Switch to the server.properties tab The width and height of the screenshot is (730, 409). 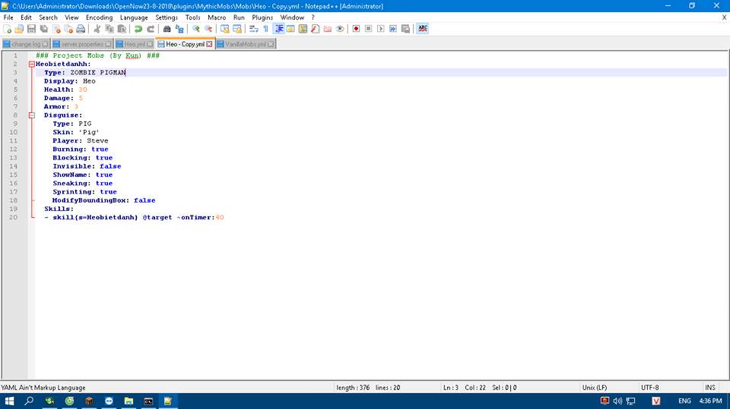click(x=81, y=45)
